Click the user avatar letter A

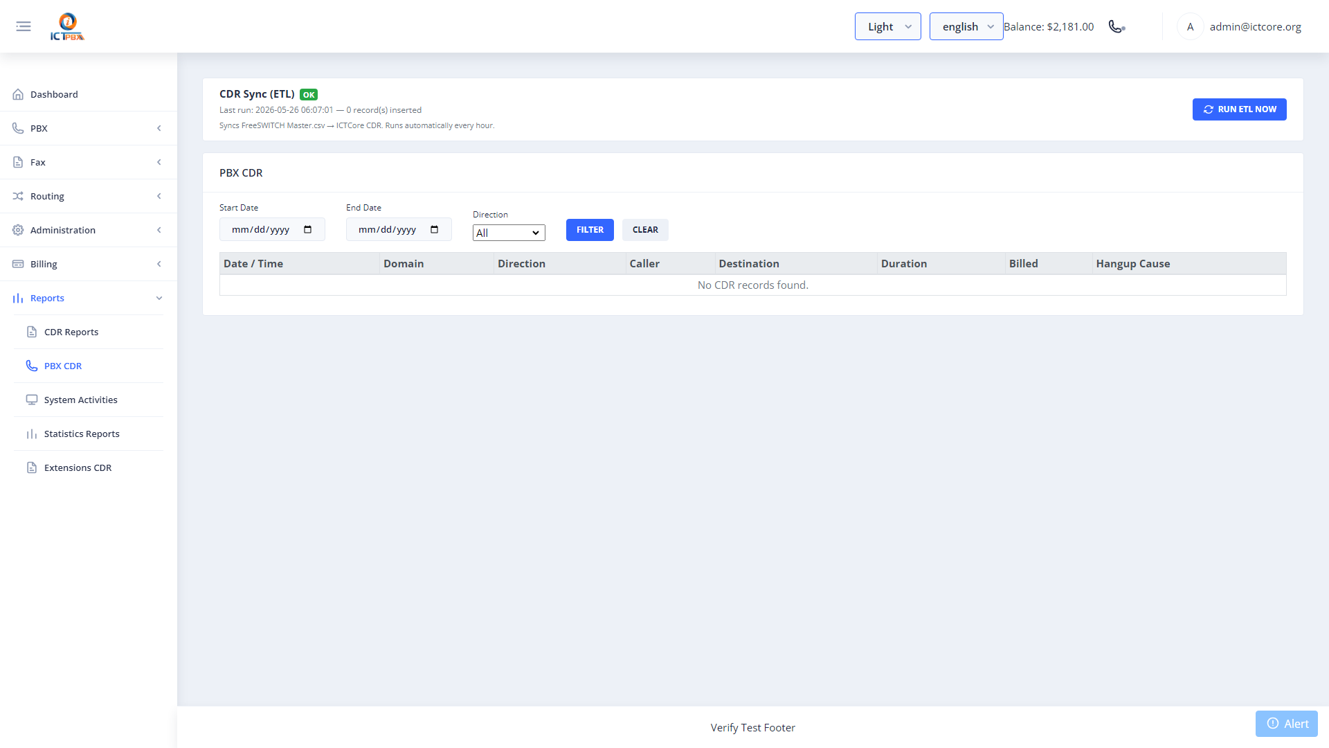[1190, 26]
